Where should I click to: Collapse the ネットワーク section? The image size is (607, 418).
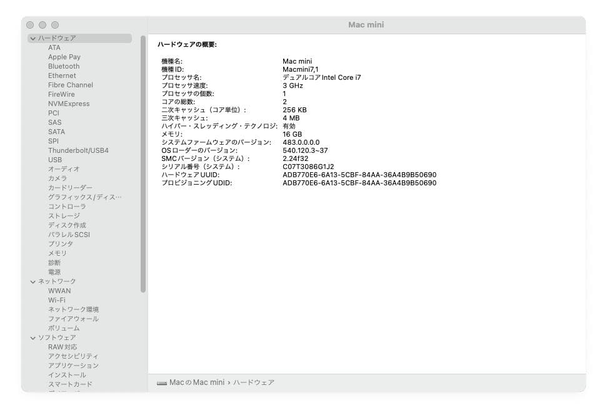[x=33, y=281]
